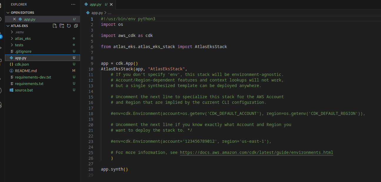Collapse the Open Editors section
Viewport: 381px width, 182px height.
(8, 13)
